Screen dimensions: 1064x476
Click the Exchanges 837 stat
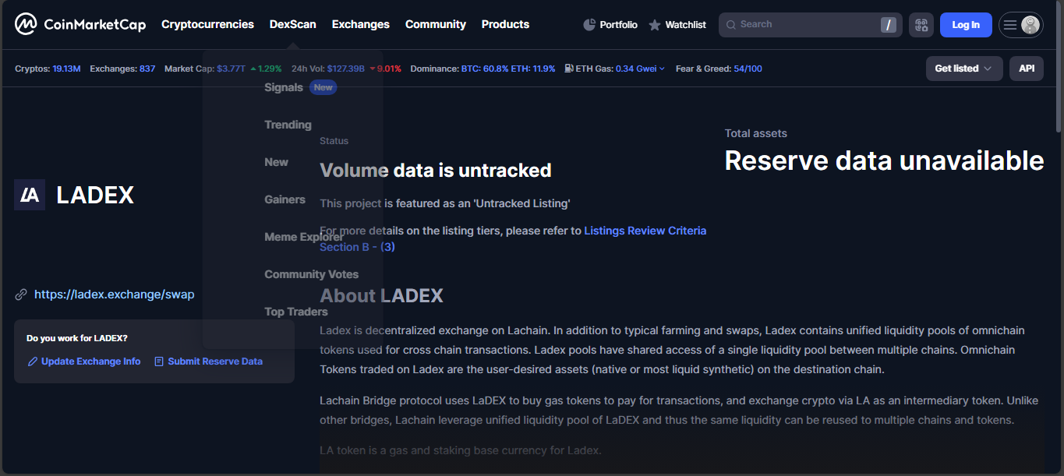tap(122, 69)
